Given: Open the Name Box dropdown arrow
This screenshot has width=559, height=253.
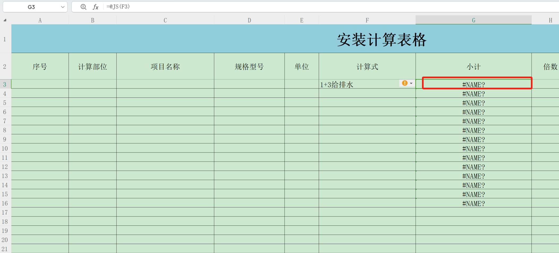Looking at the screenshot, I should (x=63, y=7).
